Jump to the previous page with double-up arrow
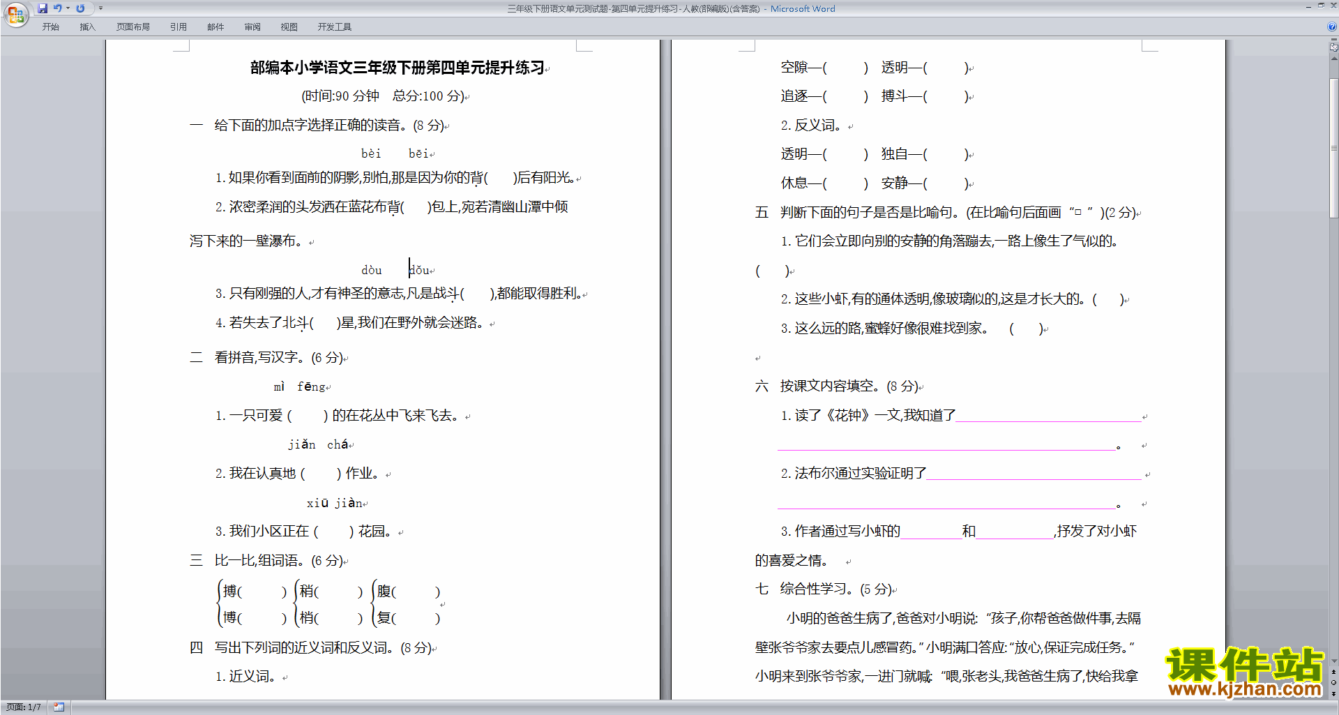 (1333, 672)
